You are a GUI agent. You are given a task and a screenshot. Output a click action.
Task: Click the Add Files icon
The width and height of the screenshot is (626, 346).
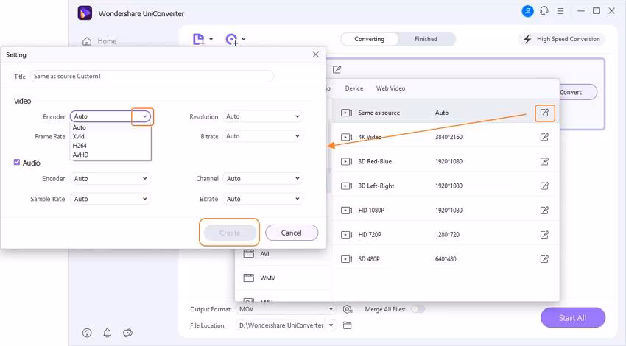click(x=199, y=39)
